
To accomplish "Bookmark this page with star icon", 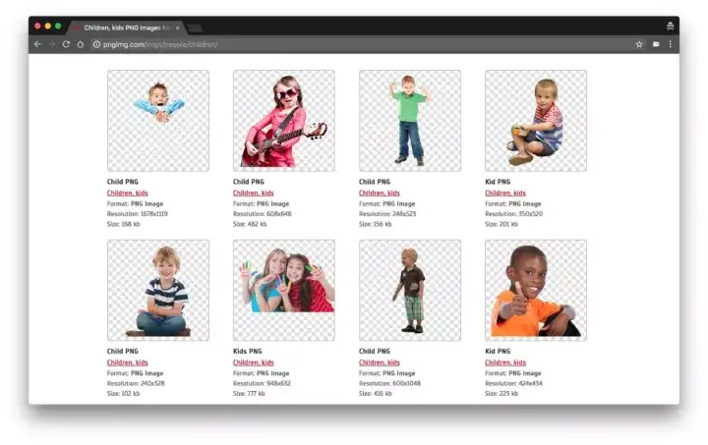I will [639, 44].
